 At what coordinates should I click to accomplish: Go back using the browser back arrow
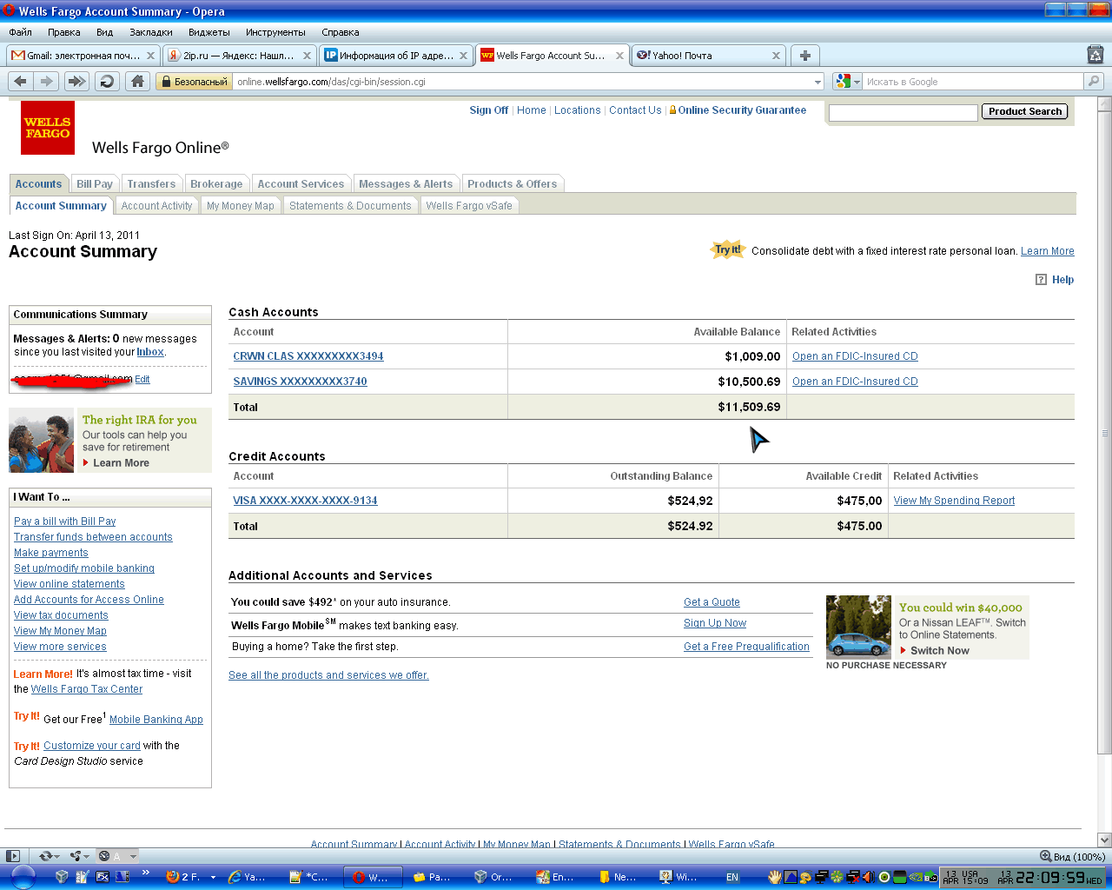point(21,81)
